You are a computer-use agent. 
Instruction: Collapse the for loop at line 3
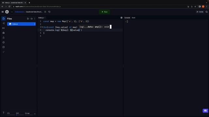pos(42,27)
